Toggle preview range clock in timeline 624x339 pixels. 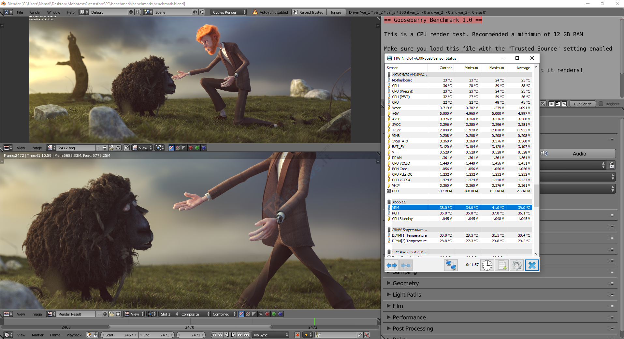point(89,335)
